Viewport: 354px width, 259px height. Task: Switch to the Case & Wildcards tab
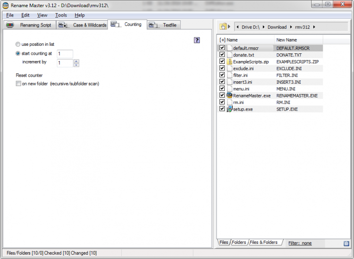pyautogui.click(x=82, y=25)
